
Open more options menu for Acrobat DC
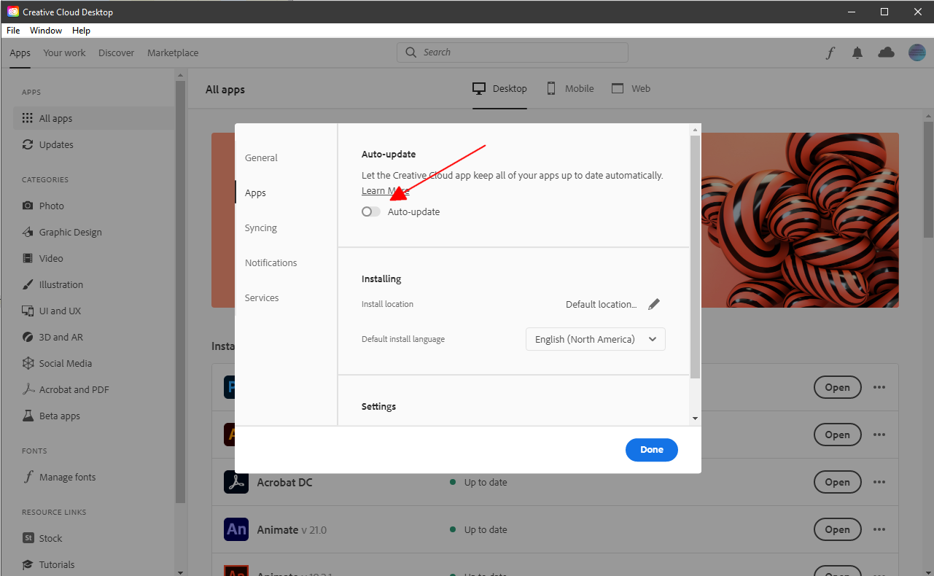tap(879, 482)
